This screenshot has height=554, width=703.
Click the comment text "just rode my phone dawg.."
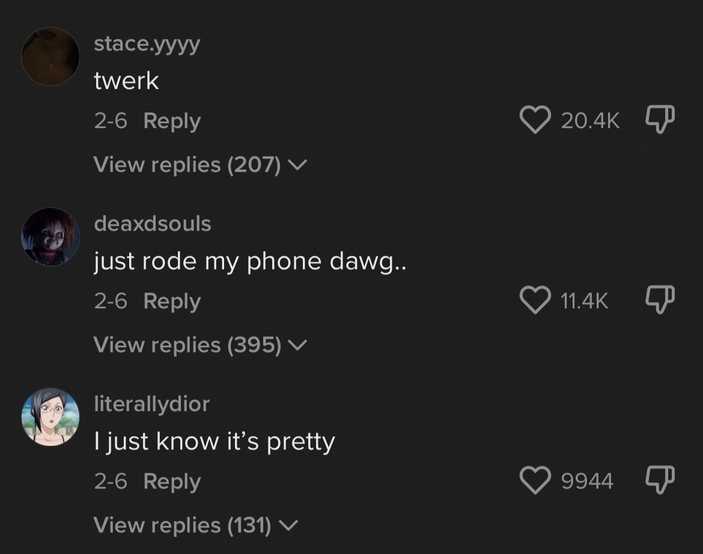(251, 261)
